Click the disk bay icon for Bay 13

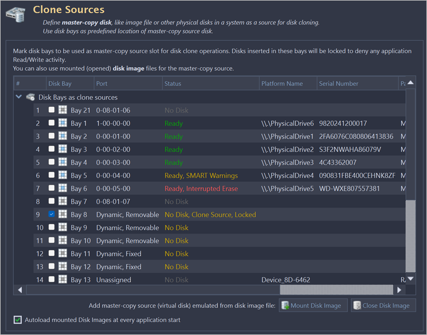click(63, 279)
